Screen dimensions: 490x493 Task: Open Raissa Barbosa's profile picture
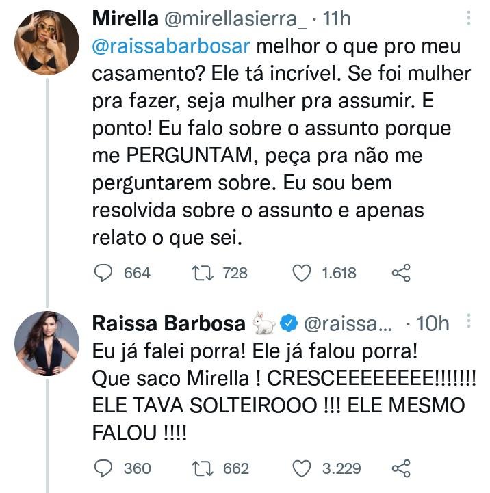[x=47, y=344]
